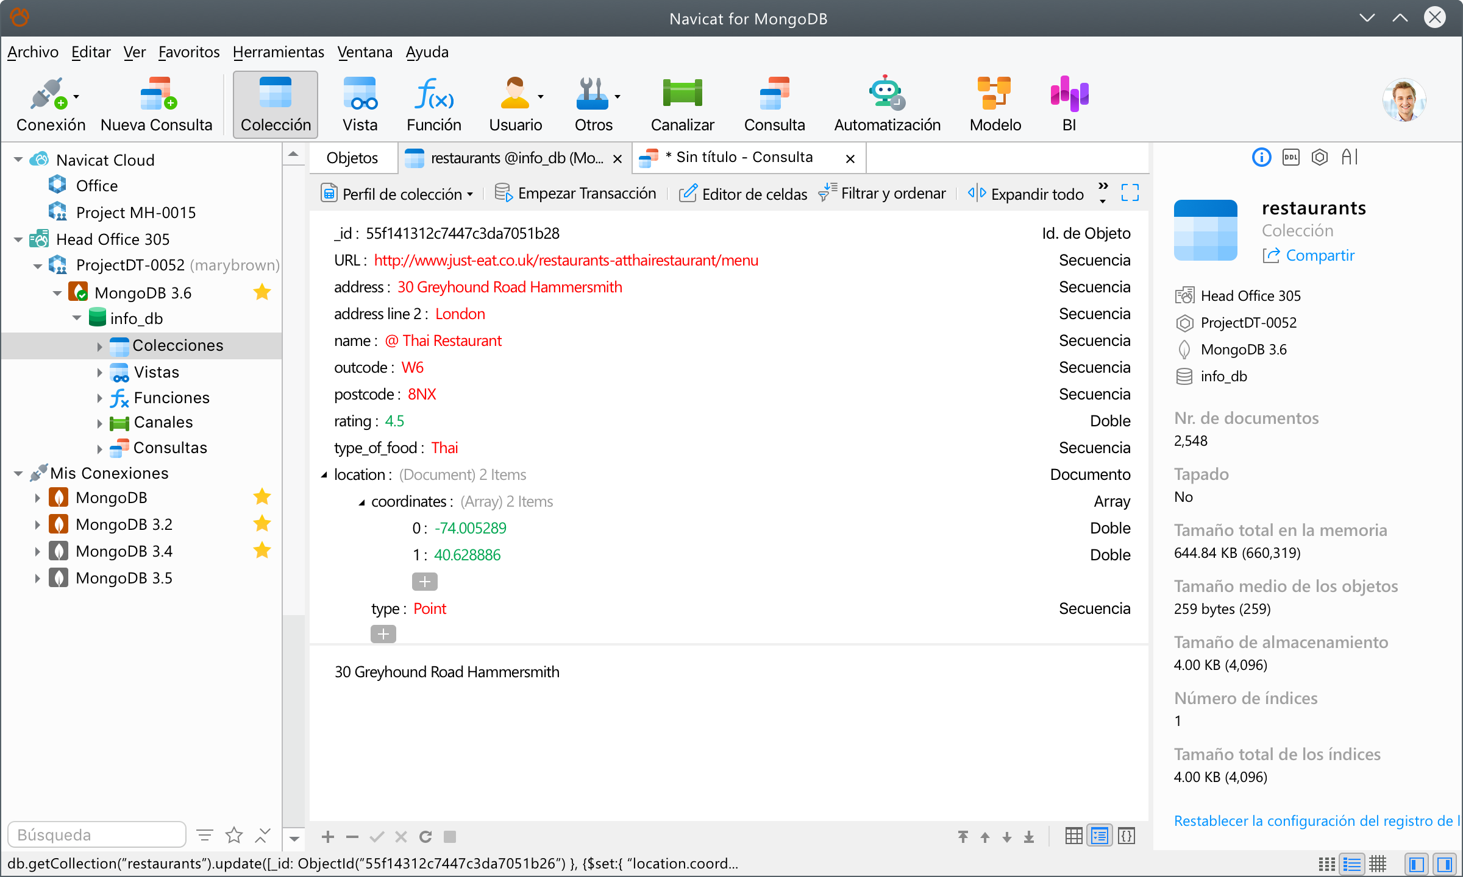
Task: Expand the Colecciones tree node
Action: [x=99, y=346]
